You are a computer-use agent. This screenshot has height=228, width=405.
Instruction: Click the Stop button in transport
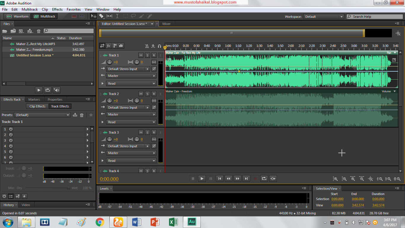coord(193,178)
